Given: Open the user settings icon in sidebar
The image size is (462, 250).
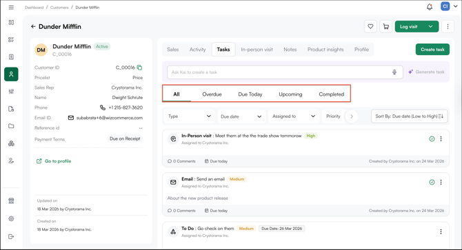Looking at the screenshot, I should point(11,160).
